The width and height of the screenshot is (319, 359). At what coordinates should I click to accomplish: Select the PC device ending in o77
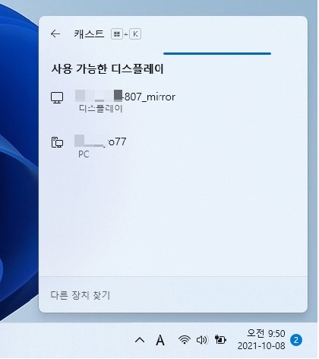[x=173, y=147]
